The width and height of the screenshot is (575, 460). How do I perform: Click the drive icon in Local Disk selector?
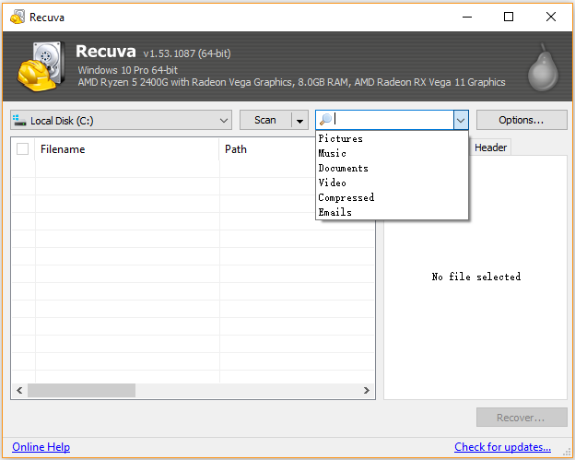coord(19,120)
